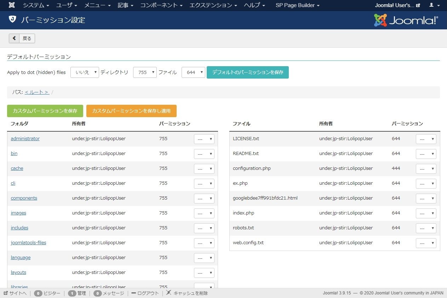The width and height of the screenshot is (447, 298).
Task: Click the shield icon beside パーミッション設定
Action: click(x=12, y=19)
